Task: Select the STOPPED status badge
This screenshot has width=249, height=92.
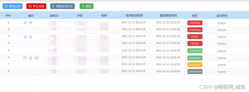Action: click(195, 23)
